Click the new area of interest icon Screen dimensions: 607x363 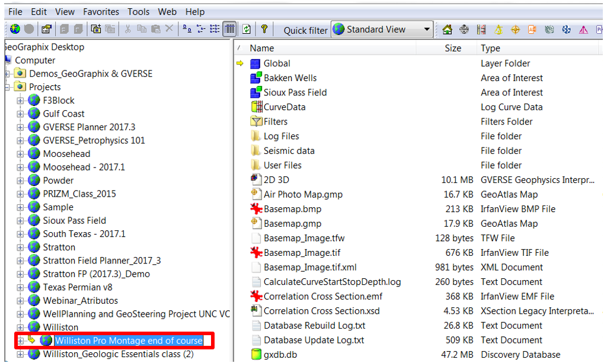tap(95, 29)
